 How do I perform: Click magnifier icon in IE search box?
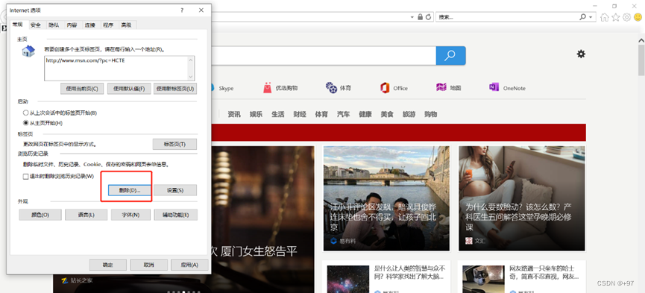583,17
